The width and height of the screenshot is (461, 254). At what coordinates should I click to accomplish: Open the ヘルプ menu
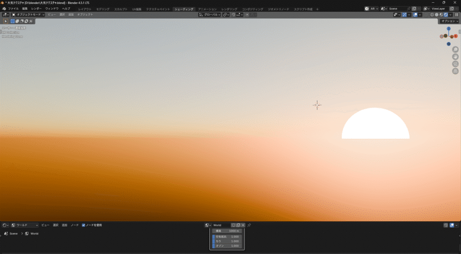point(66,9)
